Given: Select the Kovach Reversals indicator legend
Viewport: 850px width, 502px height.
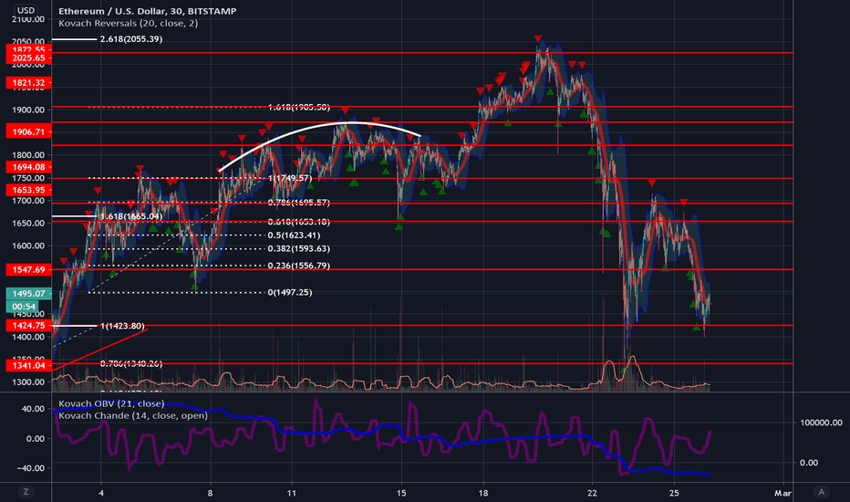Looking at the screenshot, I should (x=128, y=24).
